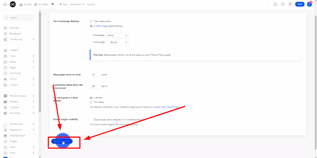317x158 pixels.
Task: Open the Posts page Select dropdown
Action: (x=117, y=42)
